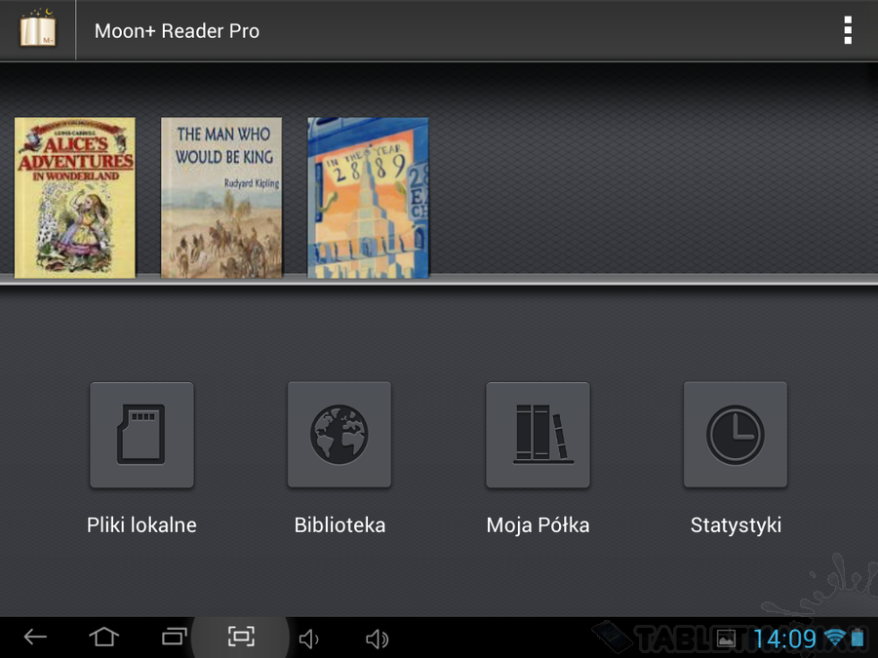Tap the picture notification icon in status bar
This screenshot has height=658, width=878.
726,639
